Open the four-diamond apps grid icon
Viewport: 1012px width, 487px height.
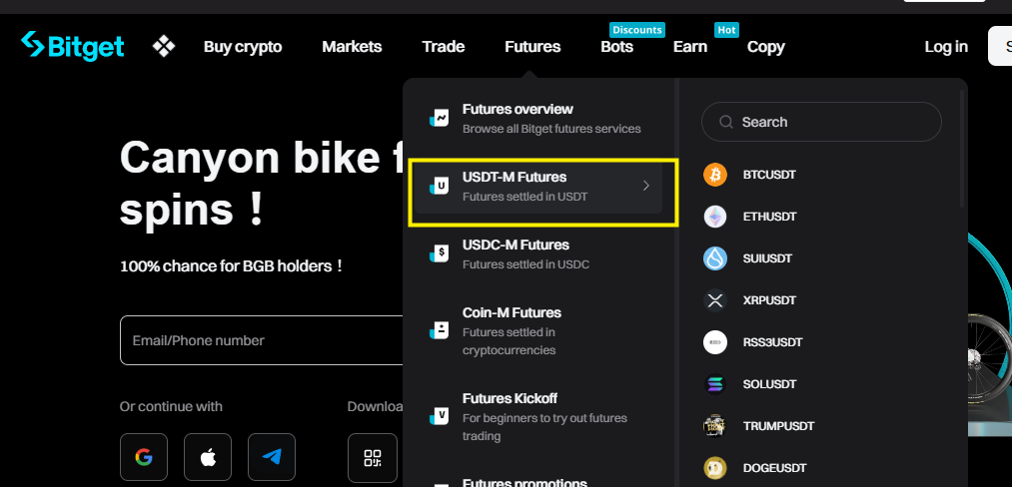click(164, 47)
